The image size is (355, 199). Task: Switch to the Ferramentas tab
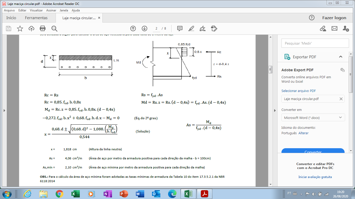point(36,18)
